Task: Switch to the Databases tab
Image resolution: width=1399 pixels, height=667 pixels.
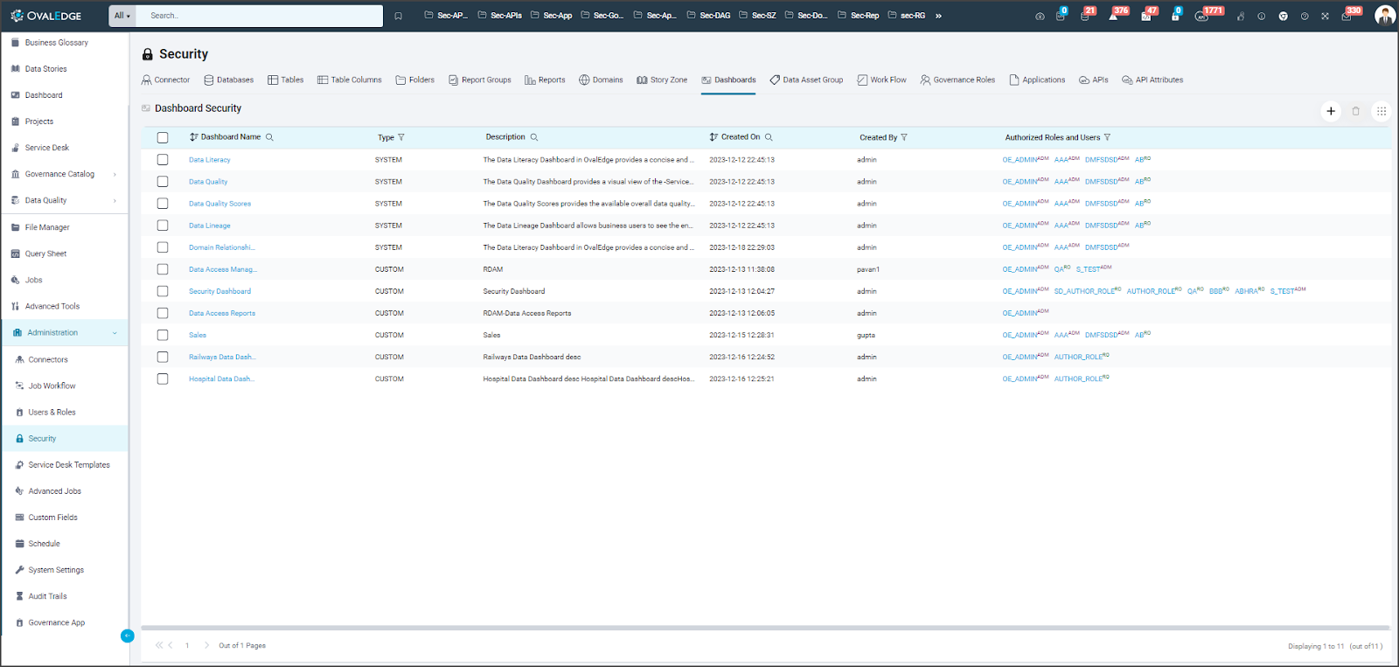Action: tap(229, 80)
